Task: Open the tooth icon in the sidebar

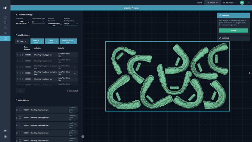Action: [5, 22]
